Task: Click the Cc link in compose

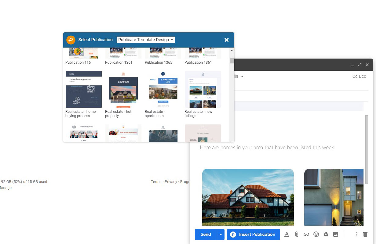Action: coord(355,76)
